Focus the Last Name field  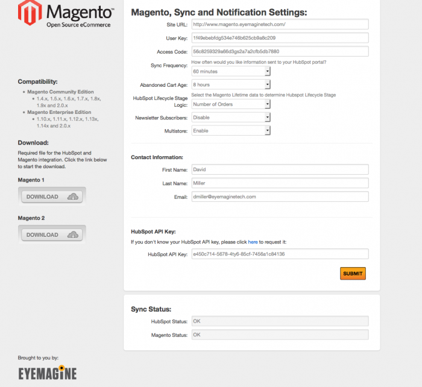[x=280, y=183]
